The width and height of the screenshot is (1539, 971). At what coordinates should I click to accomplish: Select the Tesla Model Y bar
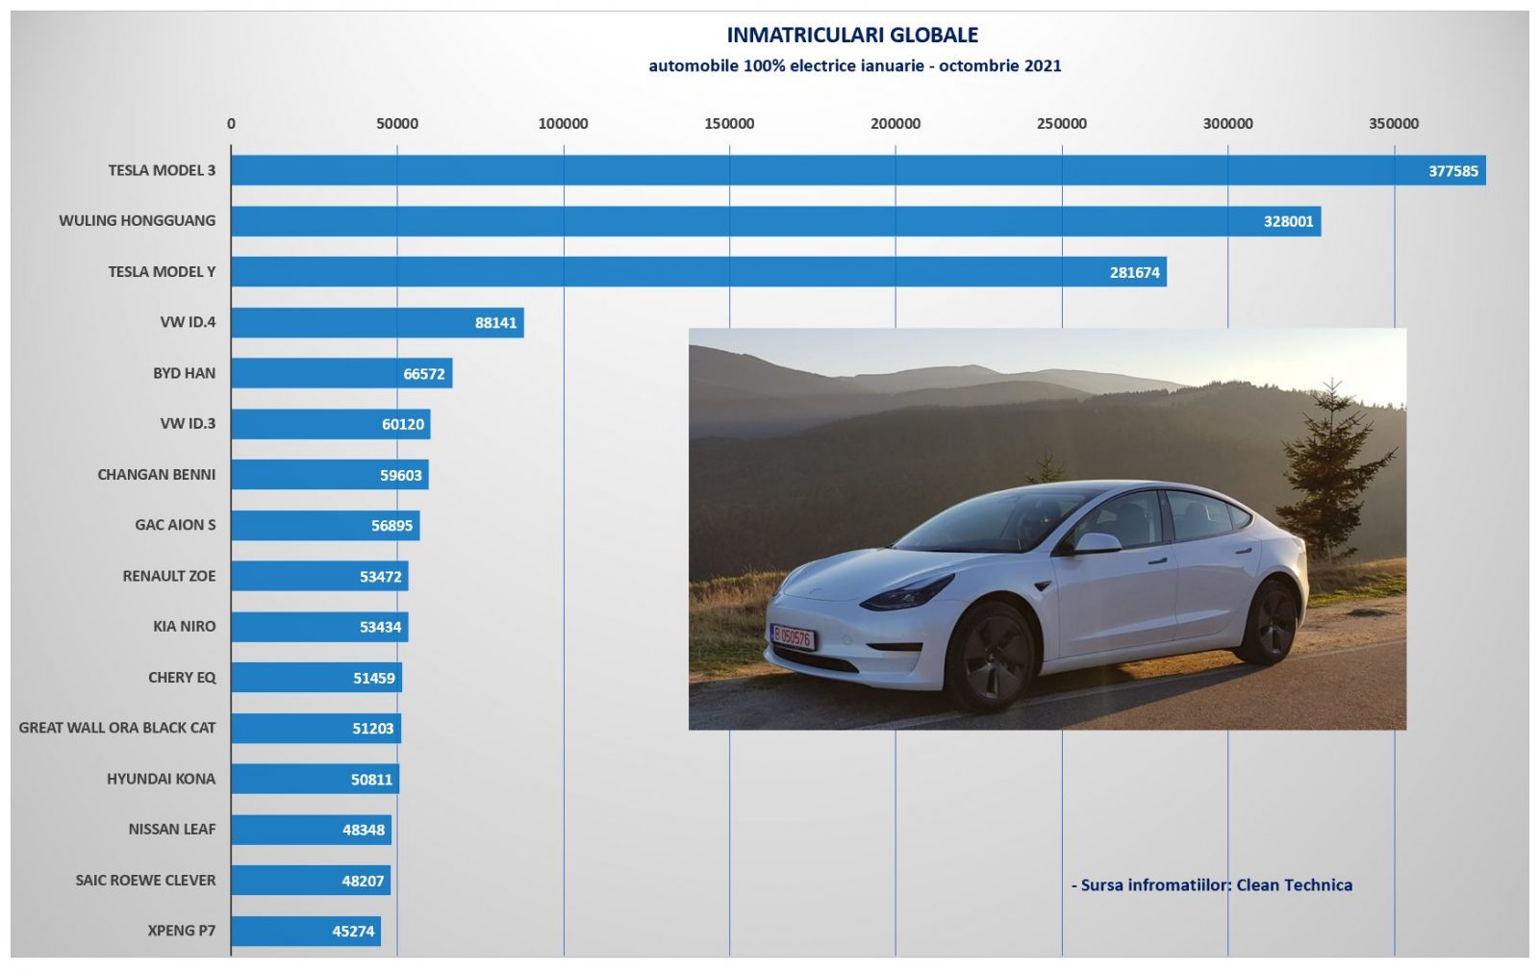tap(697, 272)
